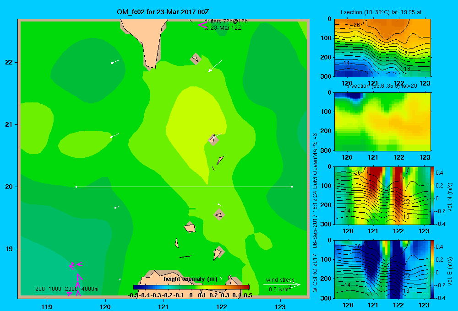Click the horizontal magenta drifter arrows near 18.7 latitude
Screen dimensions: 458x311
tap(76, 265)
